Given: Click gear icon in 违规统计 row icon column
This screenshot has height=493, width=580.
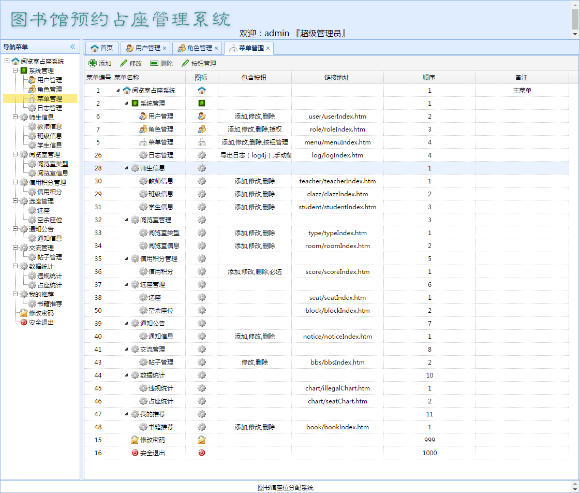Looking at the screenshot, I should 202,388.
